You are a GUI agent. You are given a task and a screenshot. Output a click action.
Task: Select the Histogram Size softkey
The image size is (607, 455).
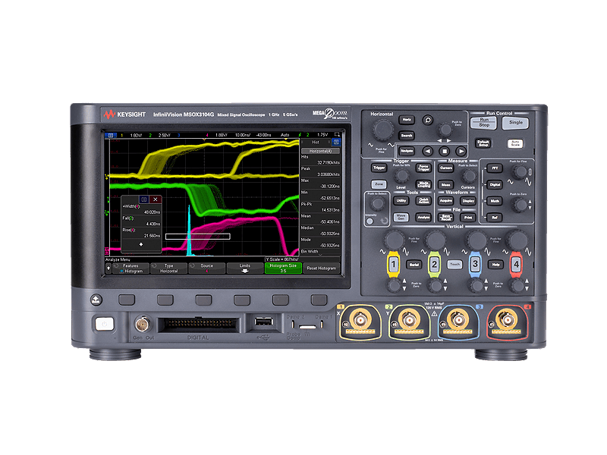(x=283, y=268)
